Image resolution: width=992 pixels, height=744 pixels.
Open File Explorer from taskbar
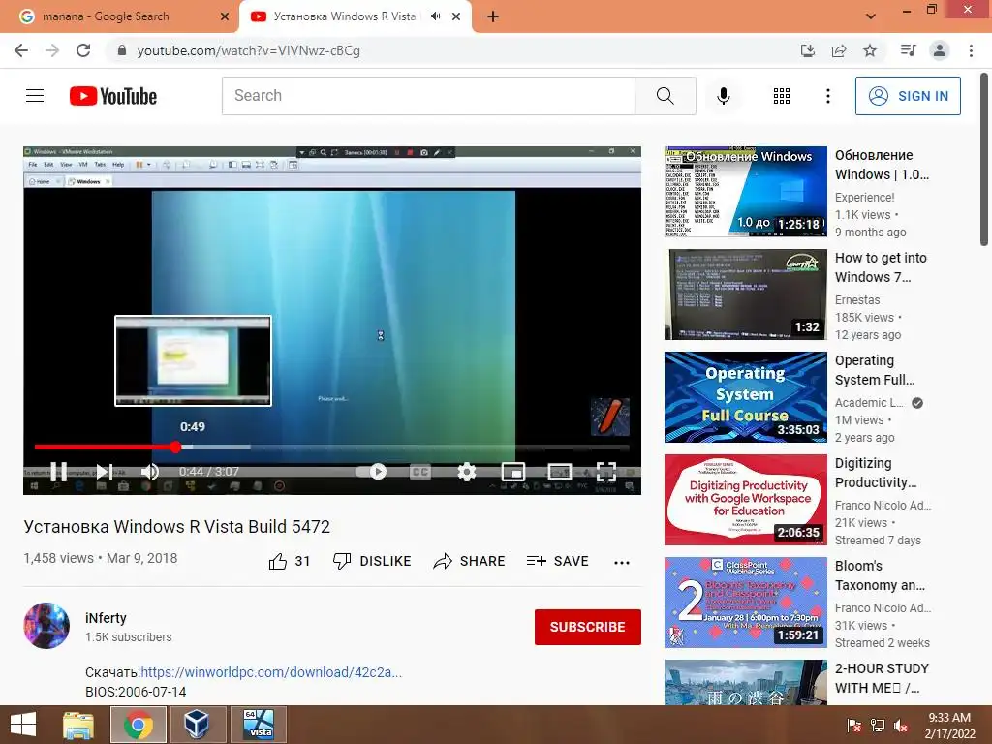pyautogui.click(x=78, y=725)
